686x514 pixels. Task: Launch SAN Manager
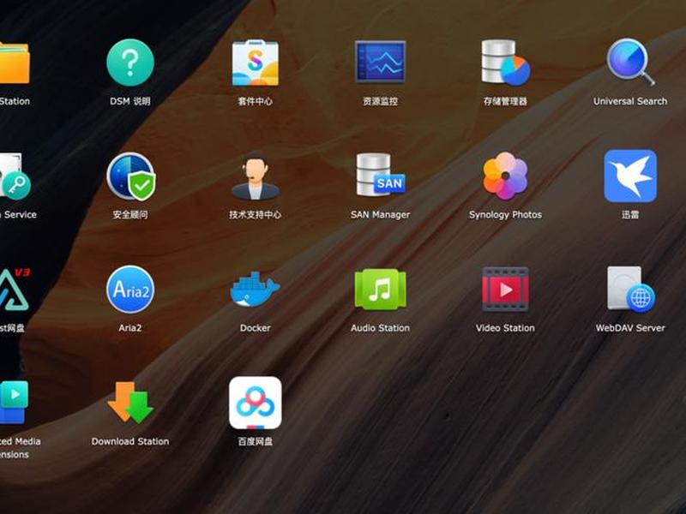380,175
